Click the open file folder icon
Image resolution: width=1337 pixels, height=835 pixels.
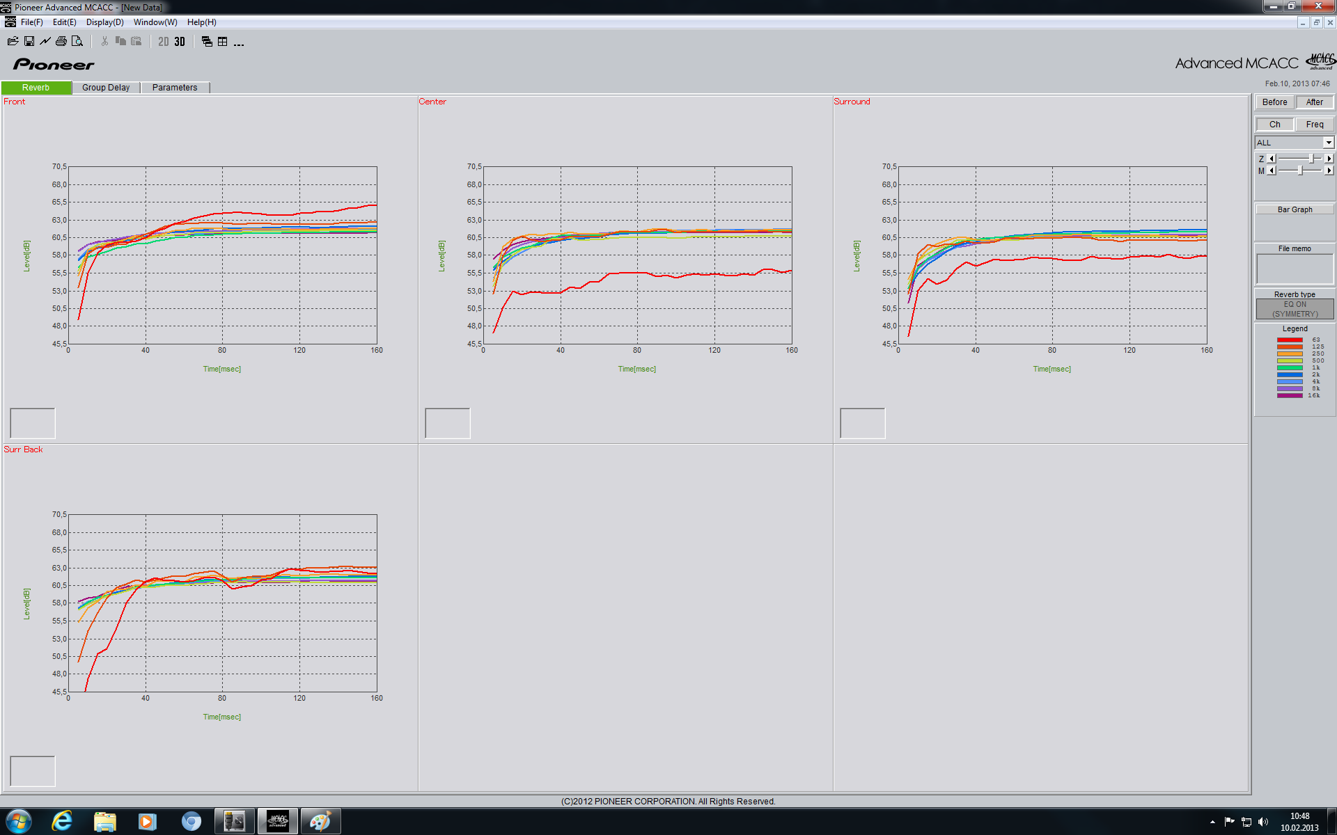pyautogui.click(x=13, y=42)
